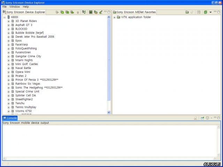Minimize the Console view

(x=215, y=118)
